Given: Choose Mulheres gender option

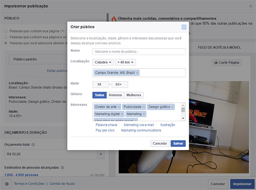Looking at the screenshot, I should 134,95.
